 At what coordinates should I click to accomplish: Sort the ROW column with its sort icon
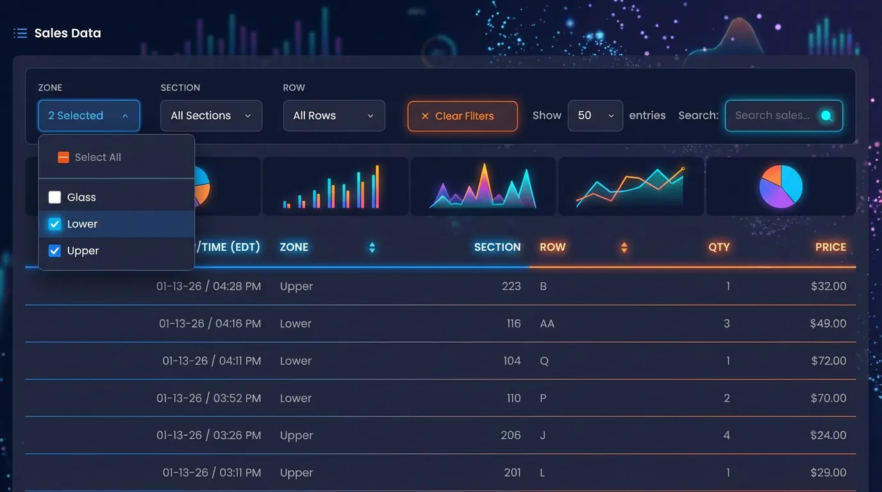tap(624, 247)
